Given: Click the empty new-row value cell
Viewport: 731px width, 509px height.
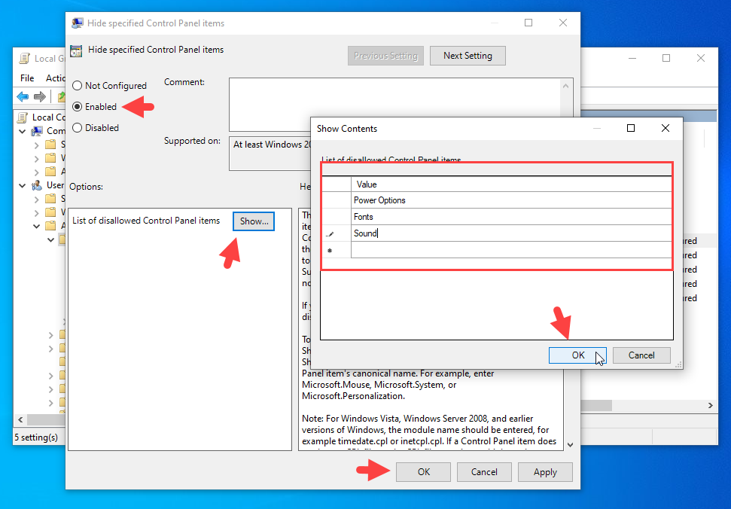Looking at the screenshot, I should [x=511, y=250].
